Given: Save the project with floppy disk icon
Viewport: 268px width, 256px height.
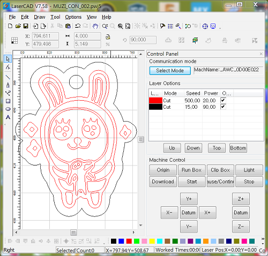Looking at the screenshot, I should pos(26,26).
